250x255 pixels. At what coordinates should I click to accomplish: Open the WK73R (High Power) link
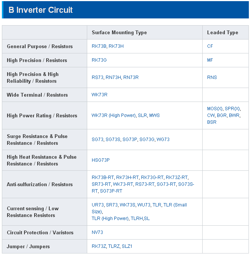(114, 115)
